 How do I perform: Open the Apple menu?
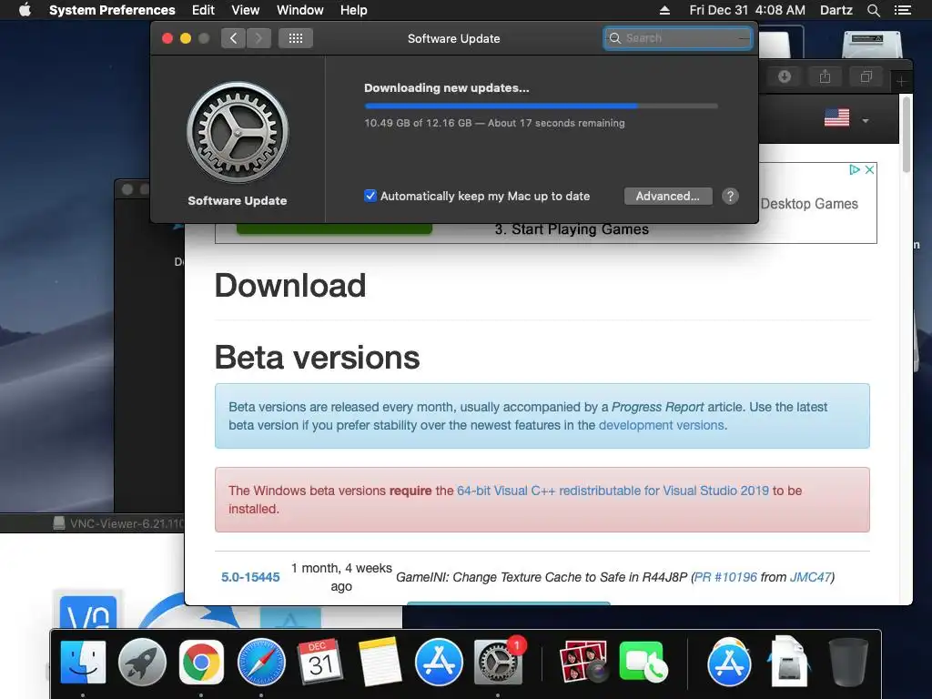(25, 10)
